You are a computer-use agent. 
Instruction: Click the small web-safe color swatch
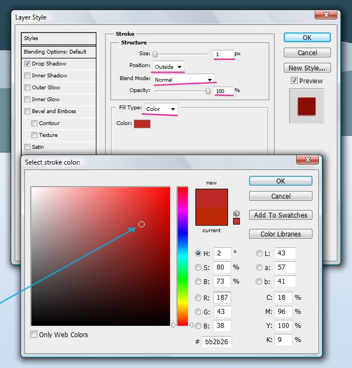[x=236, y=221]
